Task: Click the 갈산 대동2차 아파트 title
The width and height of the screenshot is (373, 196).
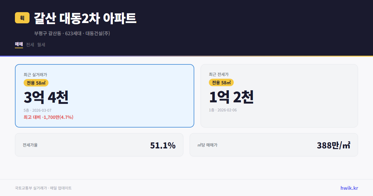Action: (x=85, y=18)
